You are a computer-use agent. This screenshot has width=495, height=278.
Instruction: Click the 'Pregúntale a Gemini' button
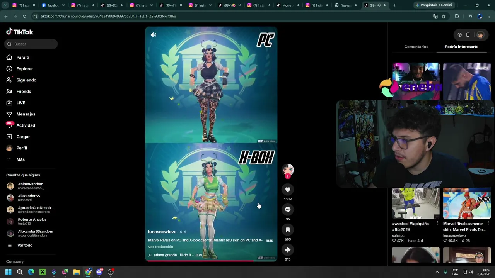433,5
